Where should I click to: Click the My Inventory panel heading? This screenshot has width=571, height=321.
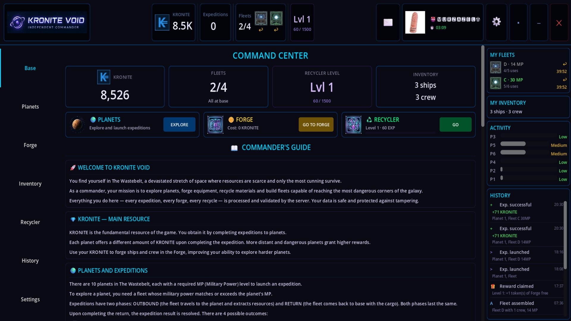coord(508,103)
